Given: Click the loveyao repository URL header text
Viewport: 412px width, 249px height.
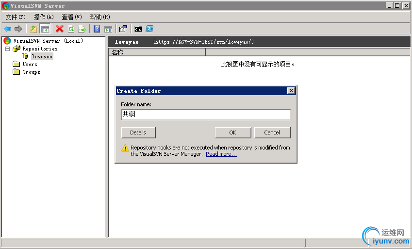Looking at the screenshot, I should coord(204,42).
